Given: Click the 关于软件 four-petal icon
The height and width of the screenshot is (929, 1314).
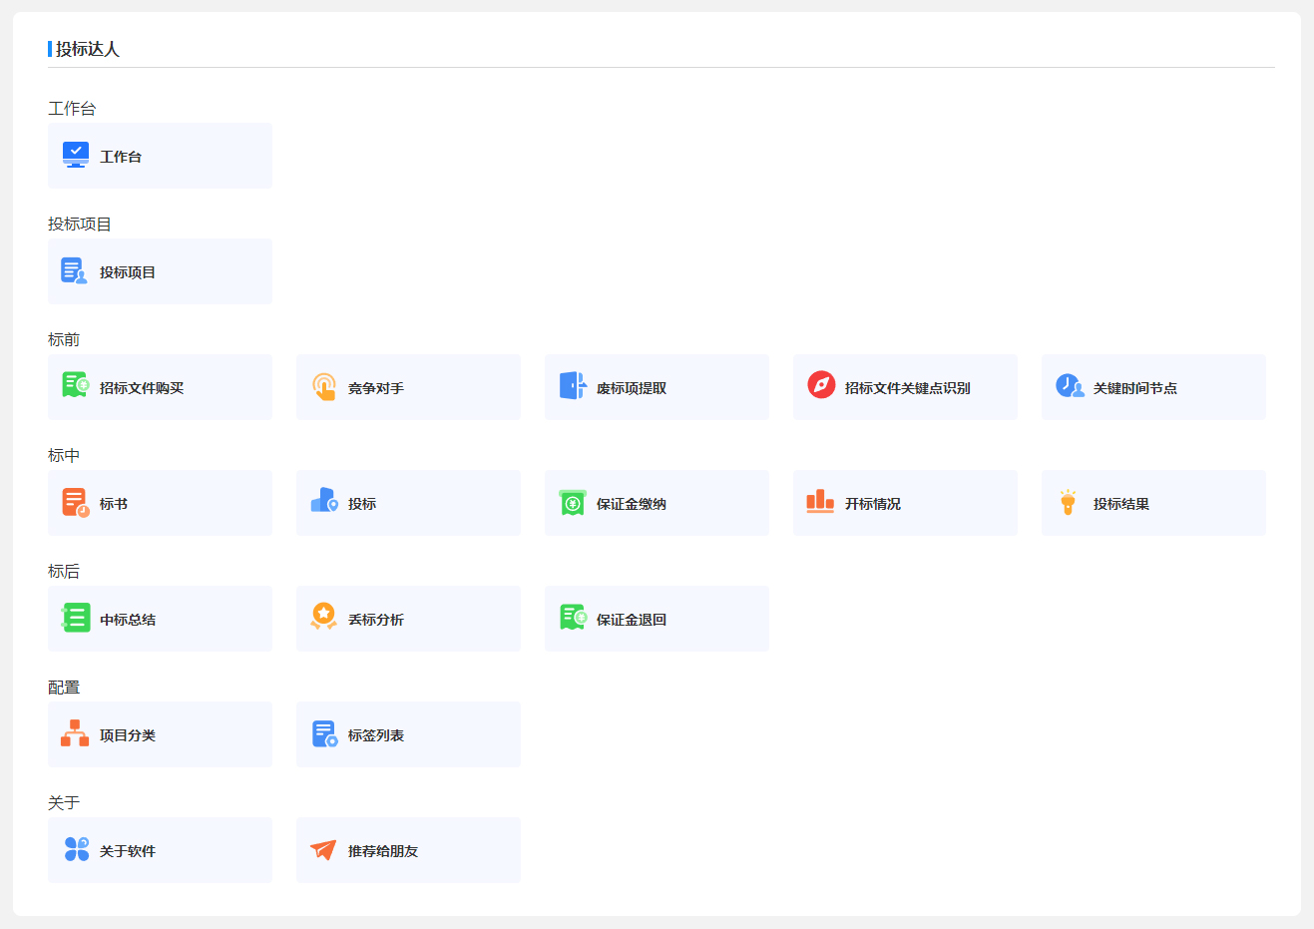Looking at the screenshot, I should [x=77, y=849].
